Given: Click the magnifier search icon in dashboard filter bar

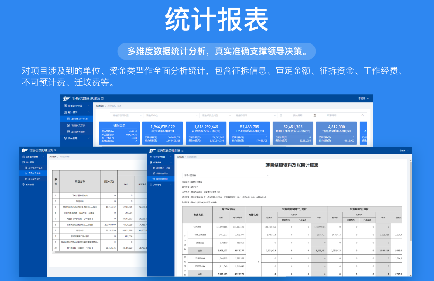Looking at the screenshot, I should [x=362, y=116].
